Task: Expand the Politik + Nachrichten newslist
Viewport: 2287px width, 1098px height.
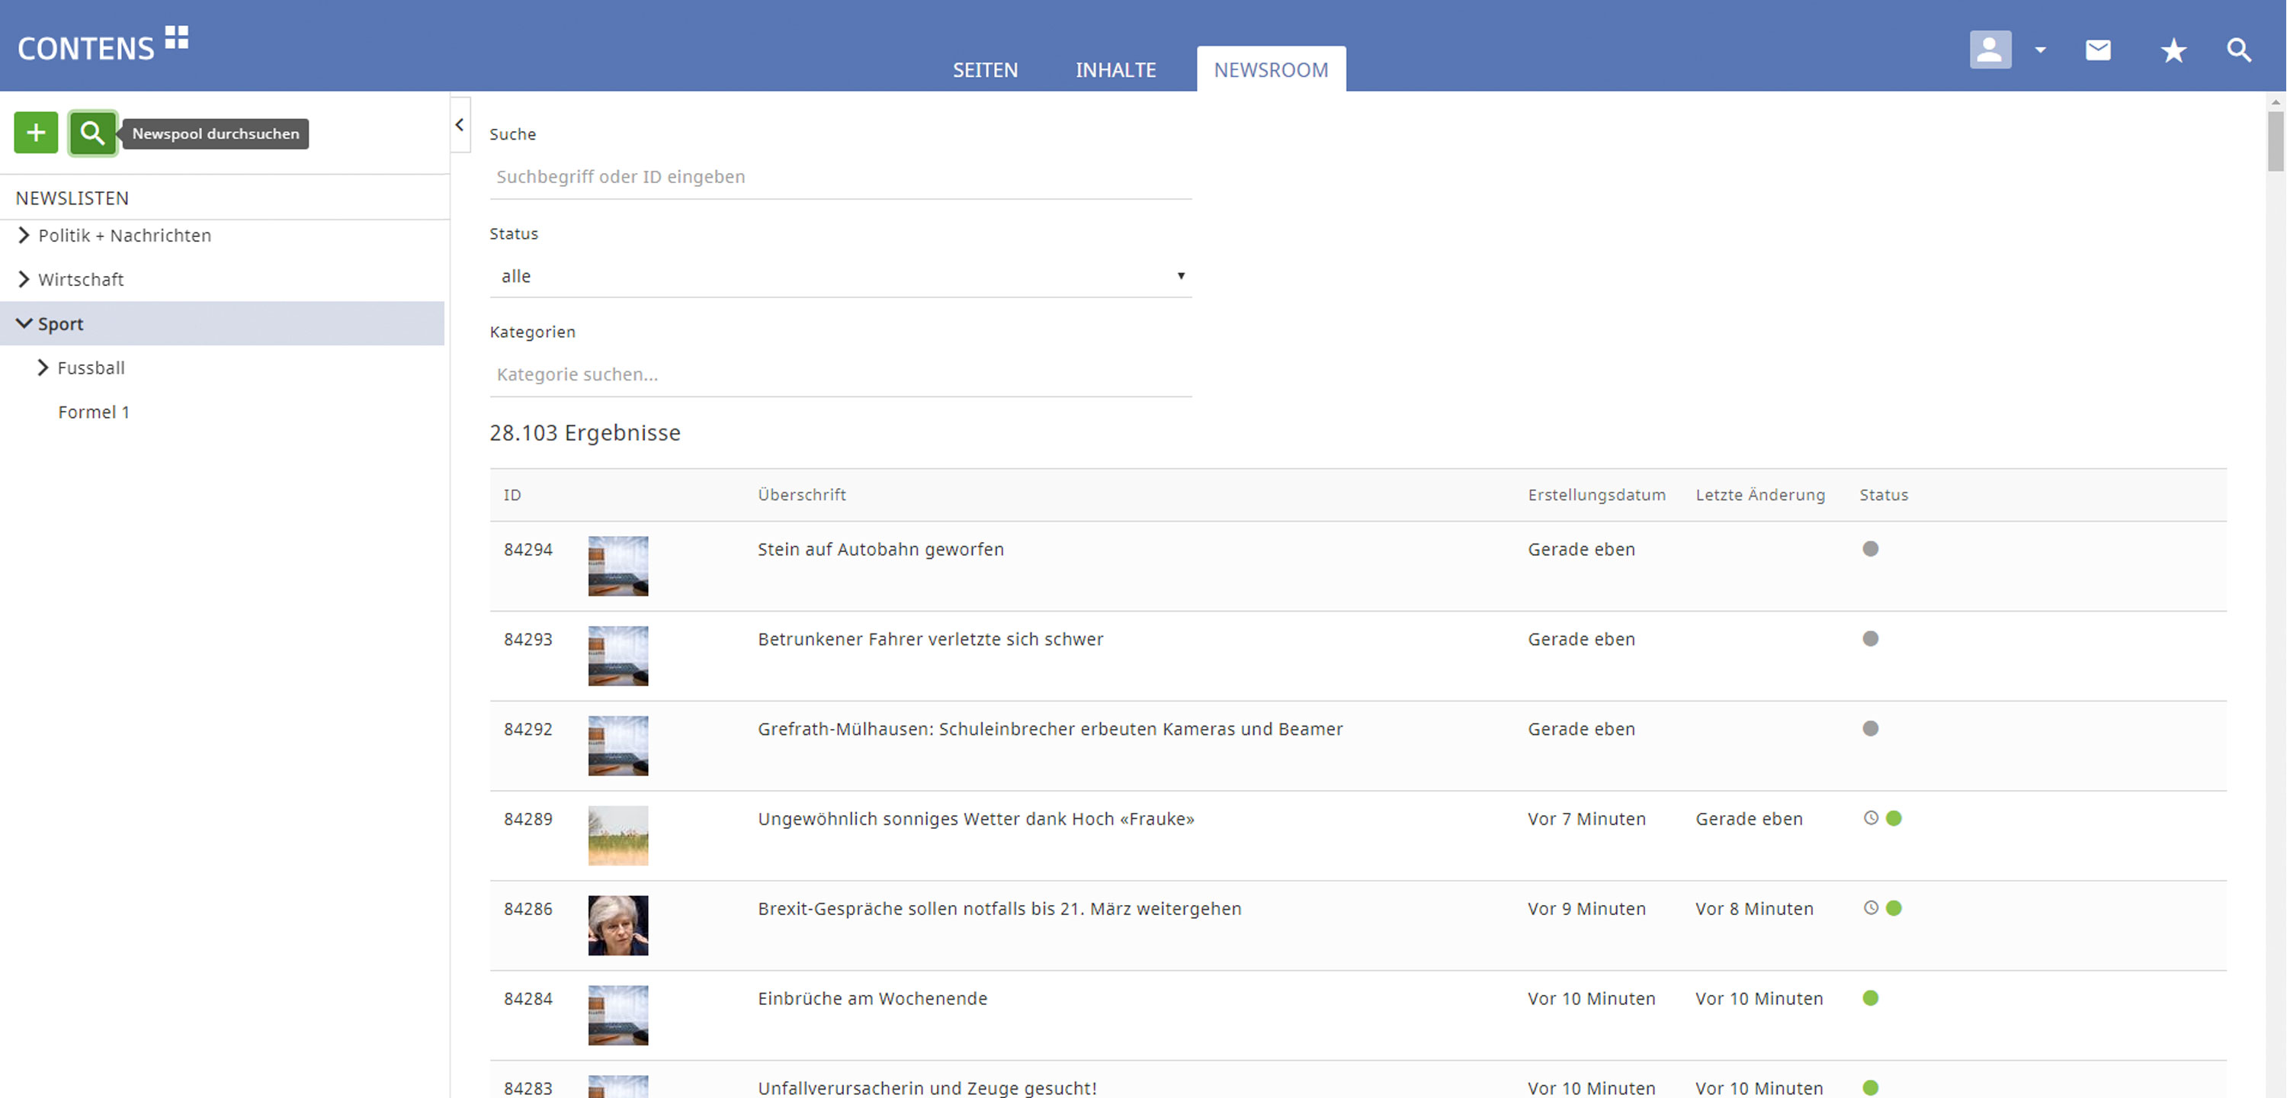Action: [24, 236]
